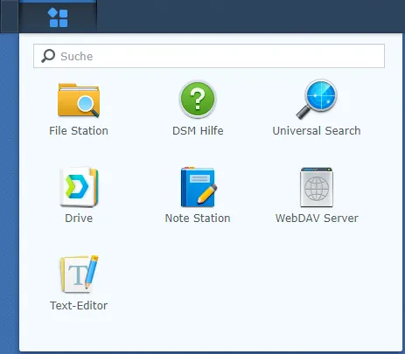Open WebDAV Server package
The width and height of the screenshot is (405, 354).
click(x=317, y=187)
